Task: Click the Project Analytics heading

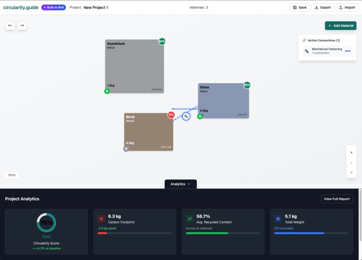Action: click(x=22, y=199)
